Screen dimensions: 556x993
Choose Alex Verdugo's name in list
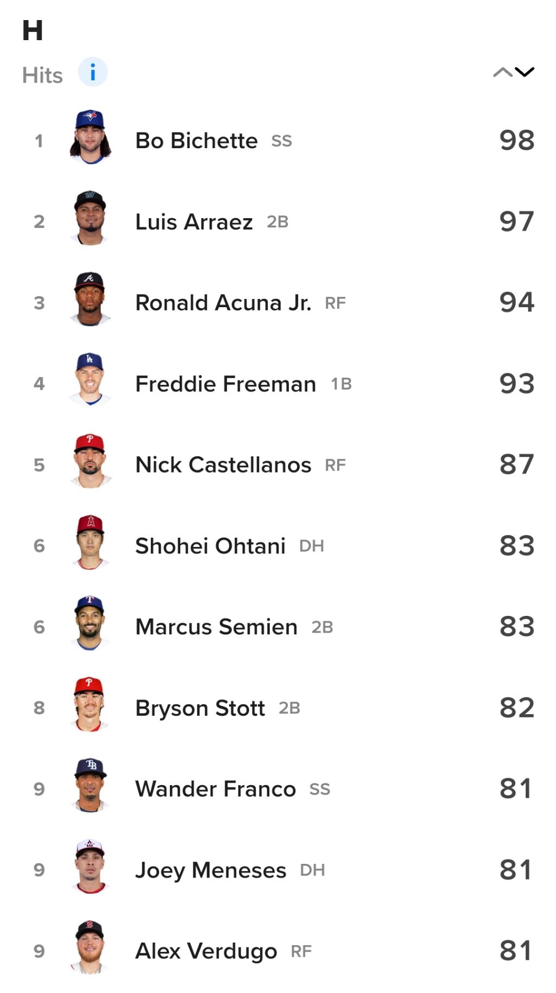point(206,951)
